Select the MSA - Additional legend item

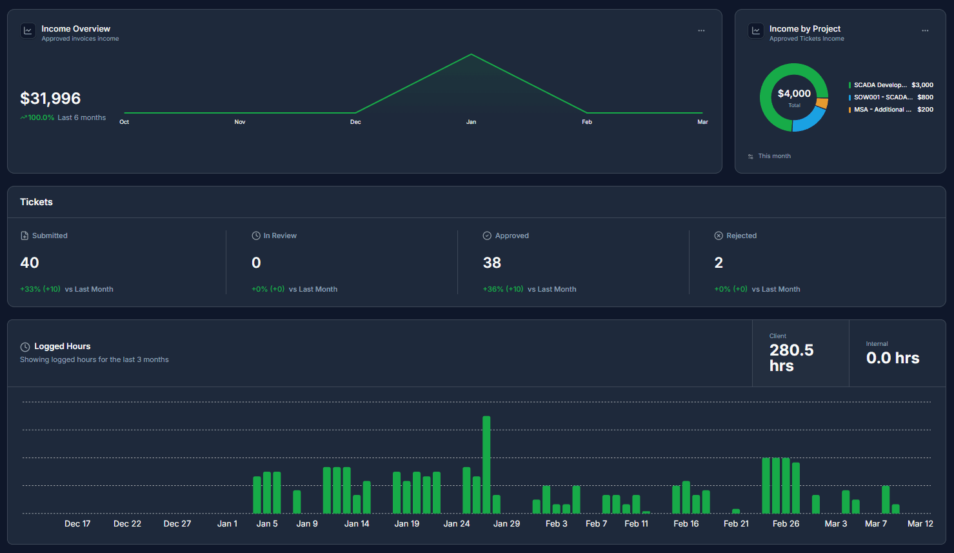(882, 110)
